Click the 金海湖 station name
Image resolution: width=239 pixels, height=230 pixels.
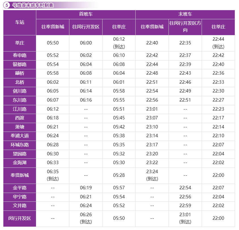(x=20, y=163)
